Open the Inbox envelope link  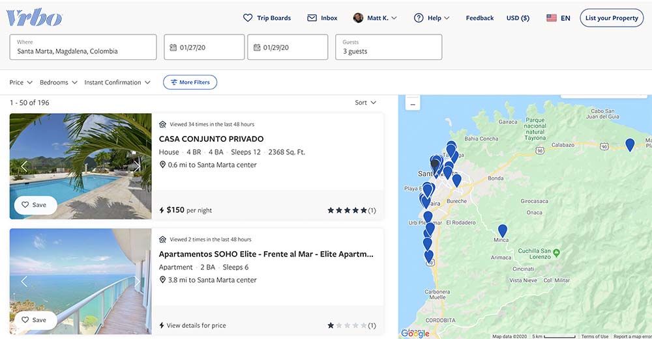[x=322, y=18]
